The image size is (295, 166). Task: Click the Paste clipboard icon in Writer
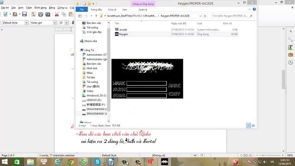[71, 14]
